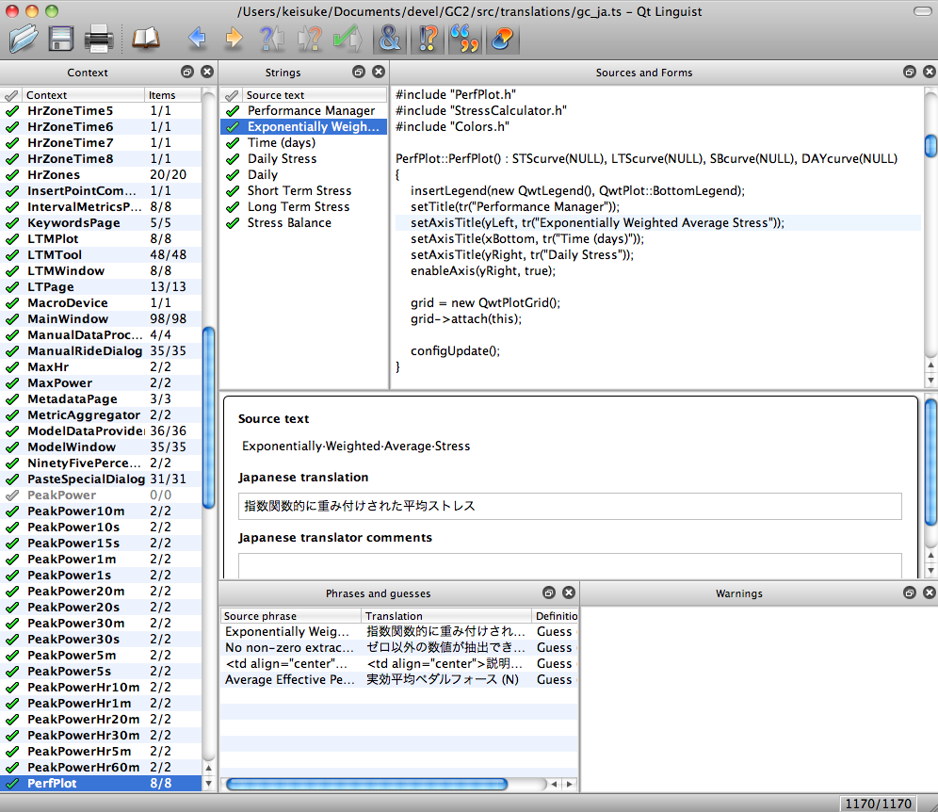Float the Phrases and guesses panel
This screenshot has width=938, height=812.
[x=548, y=593]
